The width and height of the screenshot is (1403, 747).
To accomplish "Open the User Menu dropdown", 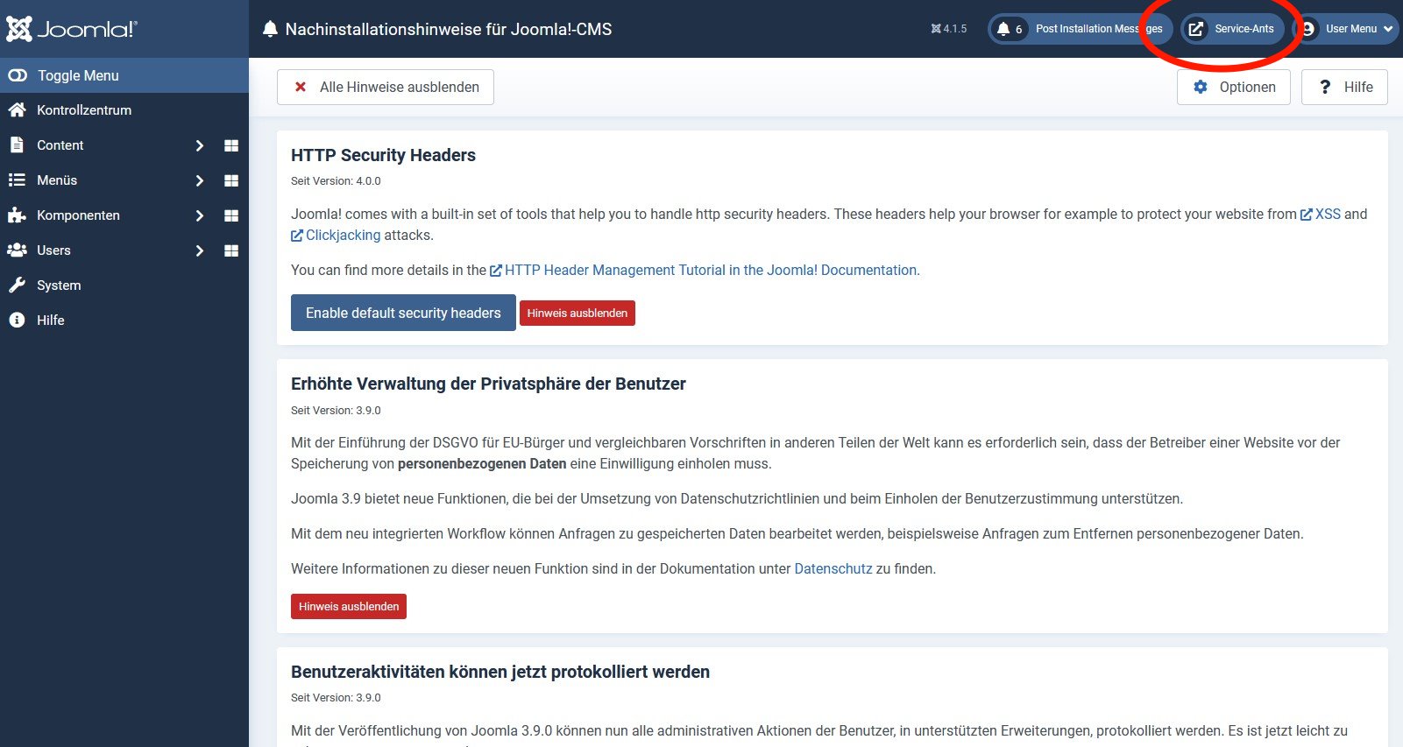I will pyautogui.click(x=1345, y=29).
